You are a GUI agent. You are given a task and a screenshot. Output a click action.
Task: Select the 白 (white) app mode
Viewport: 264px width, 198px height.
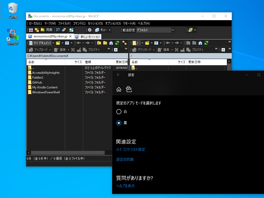click(119, 112)
